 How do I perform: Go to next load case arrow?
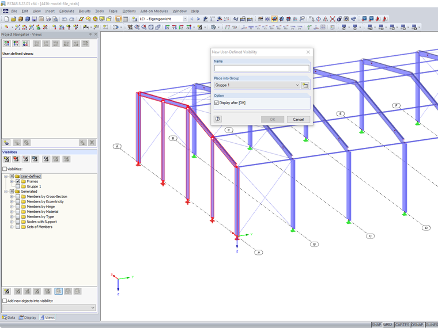tap(198, 19)
